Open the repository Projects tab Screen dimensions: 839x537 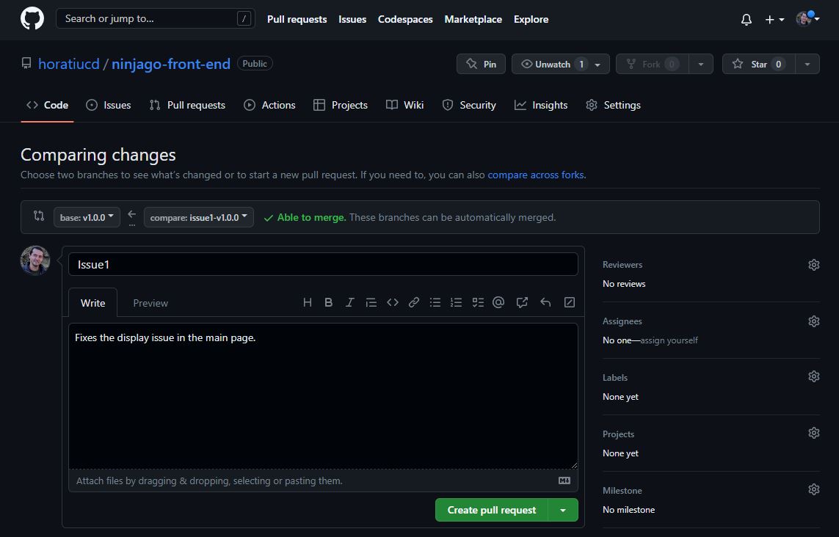(341, 105)
